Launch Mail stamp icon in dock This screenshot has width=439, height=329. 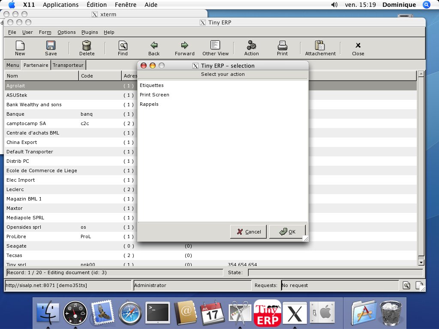(x=103, y=313)
